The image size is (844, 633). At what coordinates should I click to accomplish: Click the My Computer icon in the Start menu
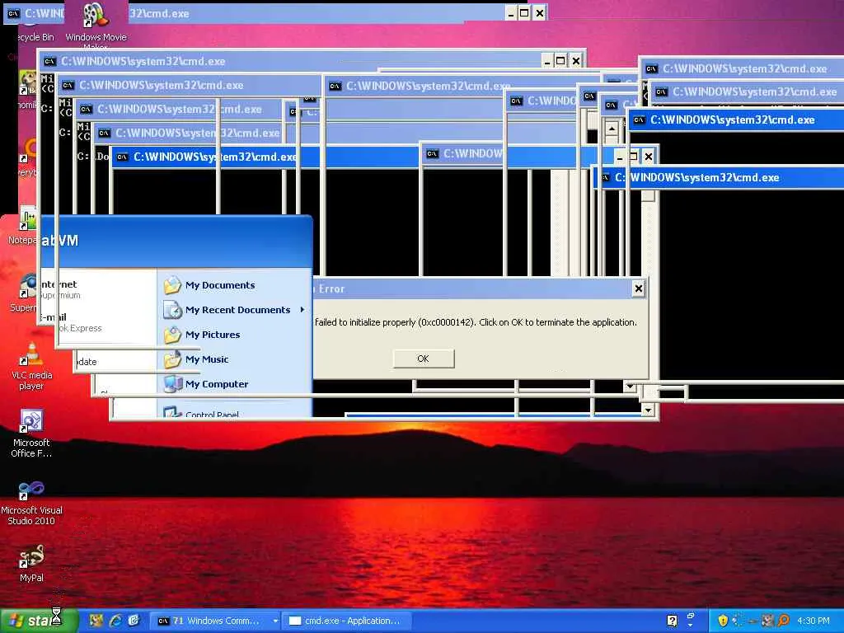pos(172,384)
